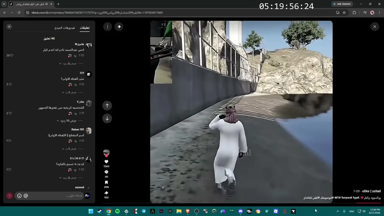Select the TikTok browser tab
The height and width of the screenshot is (216, 384).
click(31, 4)
